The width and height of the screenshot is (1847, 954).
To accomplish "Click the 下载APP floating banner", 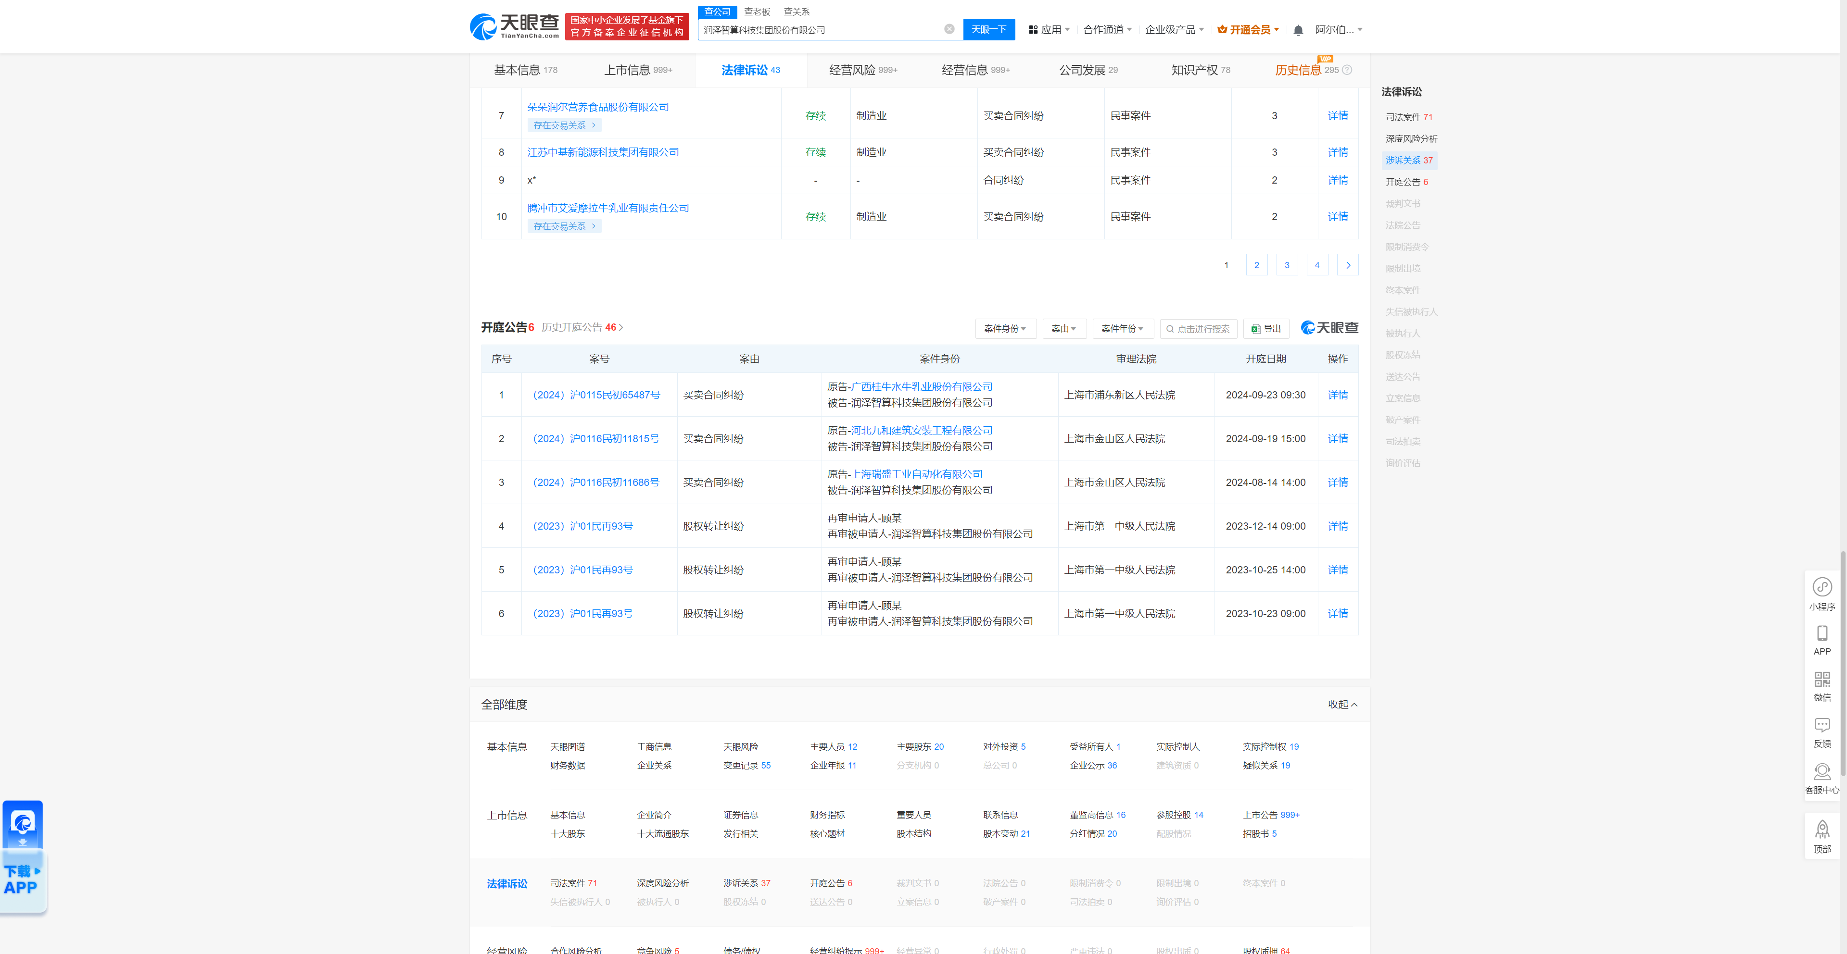I will coord(23,856).
